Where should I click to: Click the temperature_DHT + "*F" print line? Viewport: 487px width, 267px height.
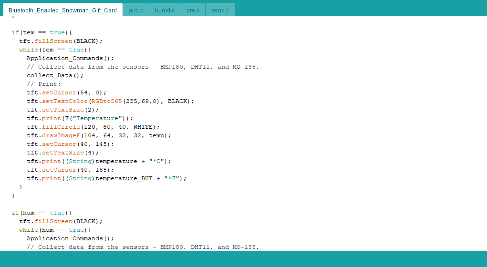pos(106,178)
